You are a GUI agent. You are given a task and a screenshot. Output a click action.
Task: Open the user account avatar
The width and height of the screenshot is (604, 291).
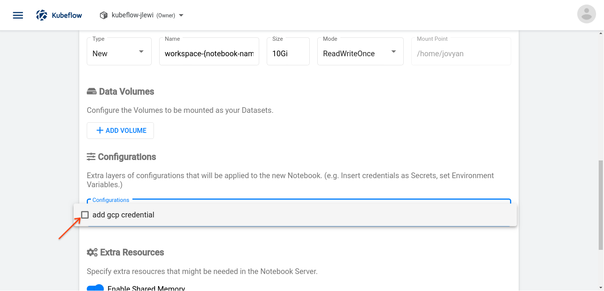(x=586, y=14)
